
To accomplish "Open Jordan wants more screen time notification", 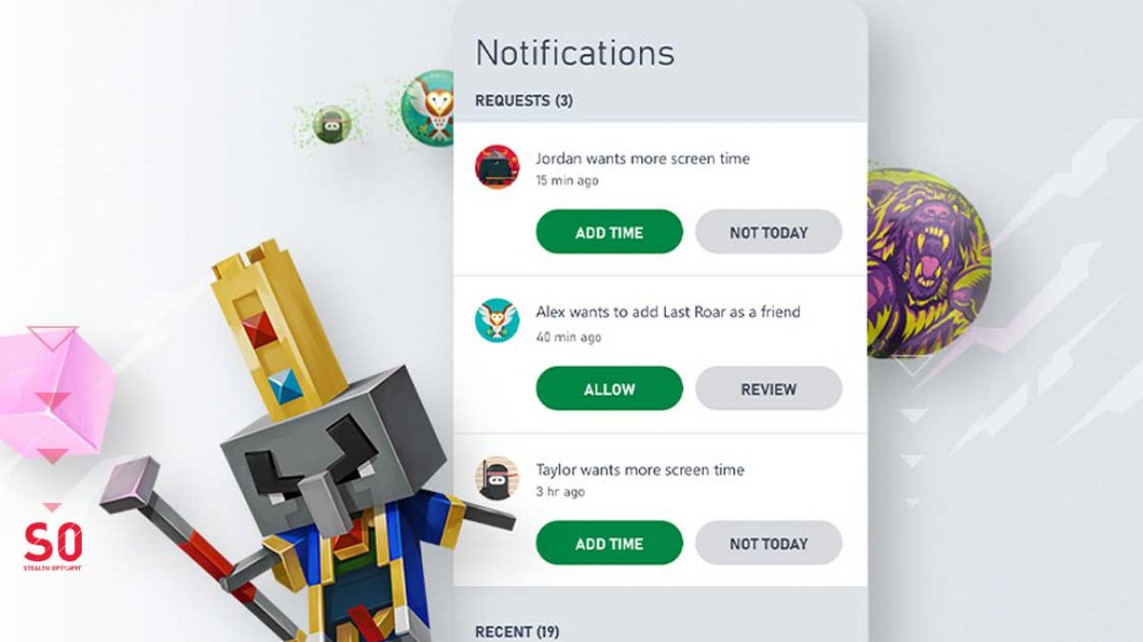I will pos(643,159).
